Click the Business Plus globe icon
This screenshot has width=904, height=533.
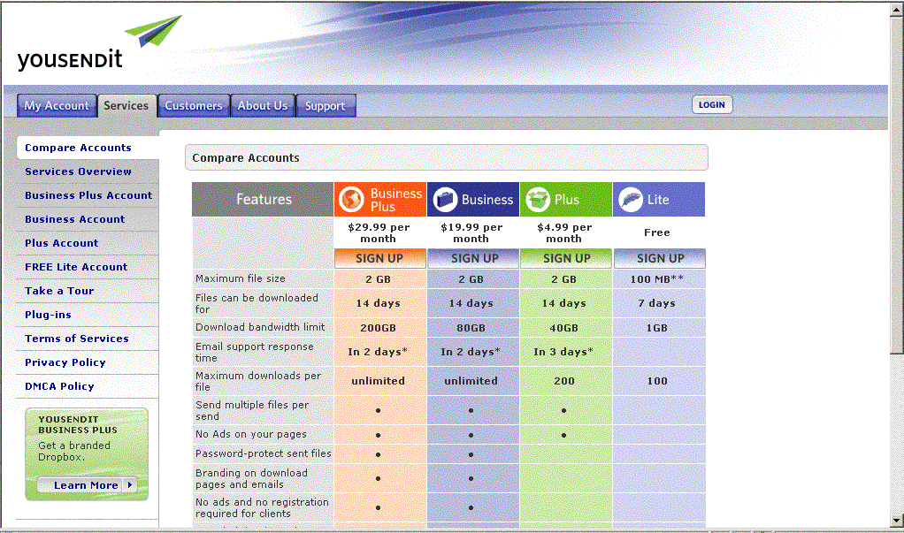tap(352, 200)
